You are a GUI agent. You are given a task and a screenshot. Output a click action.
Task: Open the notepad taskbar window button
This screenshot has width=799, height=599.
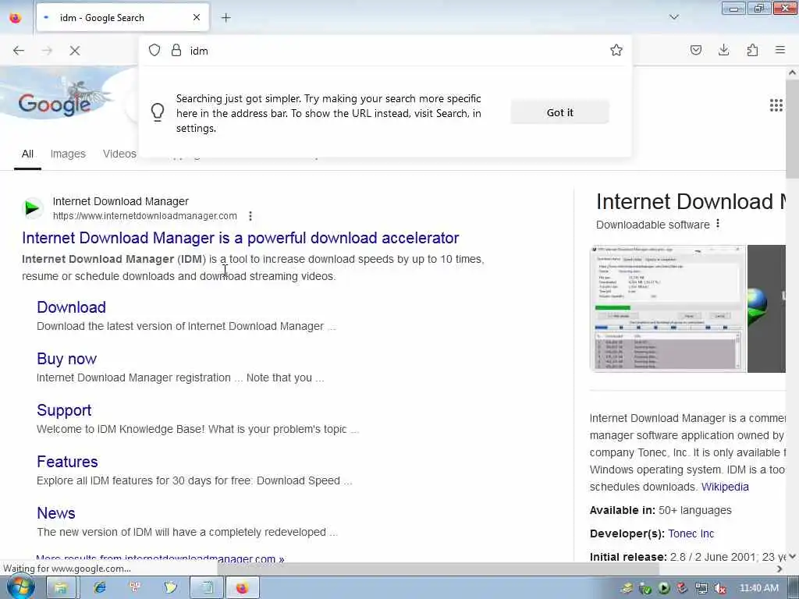pos(206,588)
